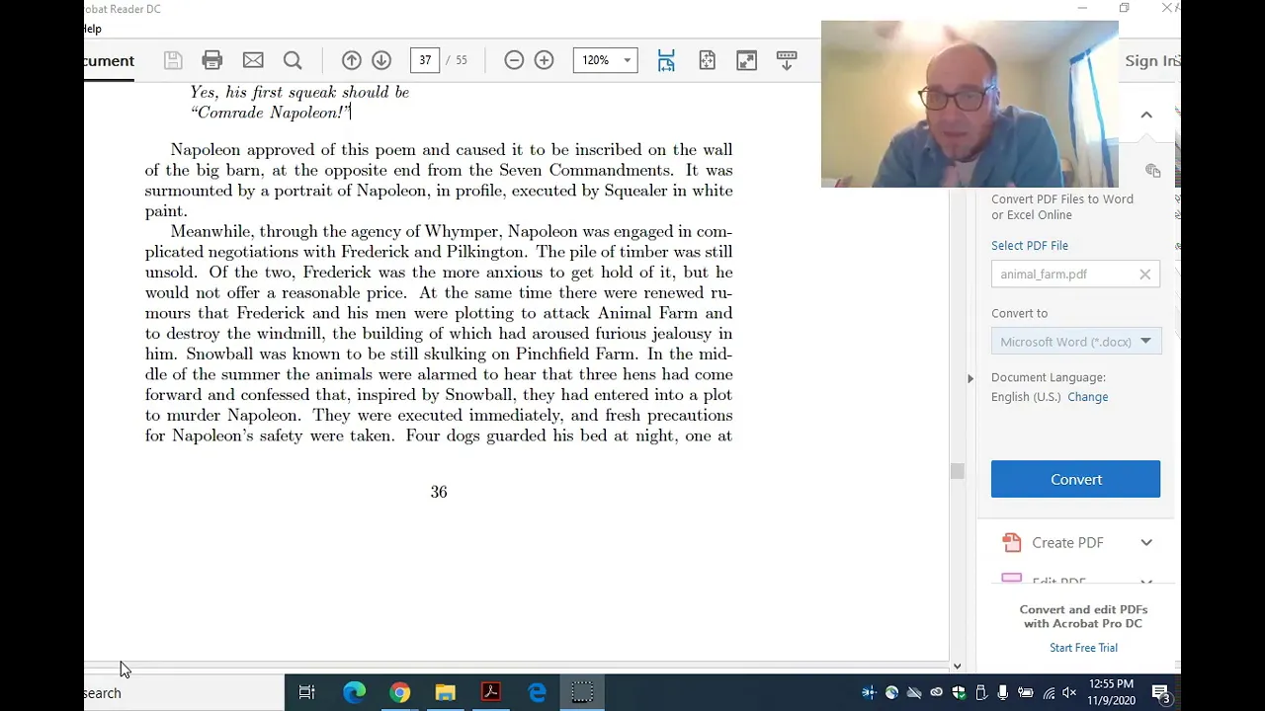This screenshot has width=1265, height=711.
Task: Switch to the Document tab
Action: click(109, 60)
